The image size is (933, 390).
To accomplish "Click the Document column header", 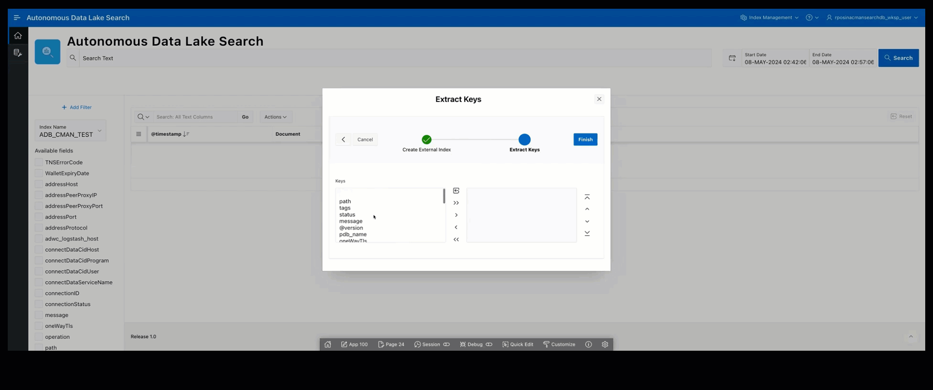I will tap(288, 134).
